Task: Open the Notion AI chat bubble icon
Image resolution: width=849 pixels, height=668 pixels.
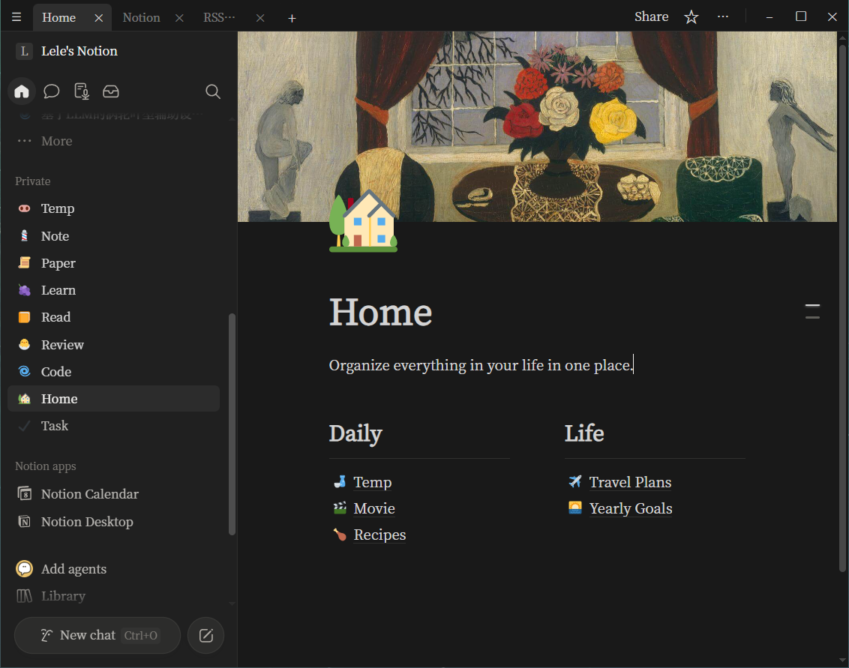Action: [52, 91]
